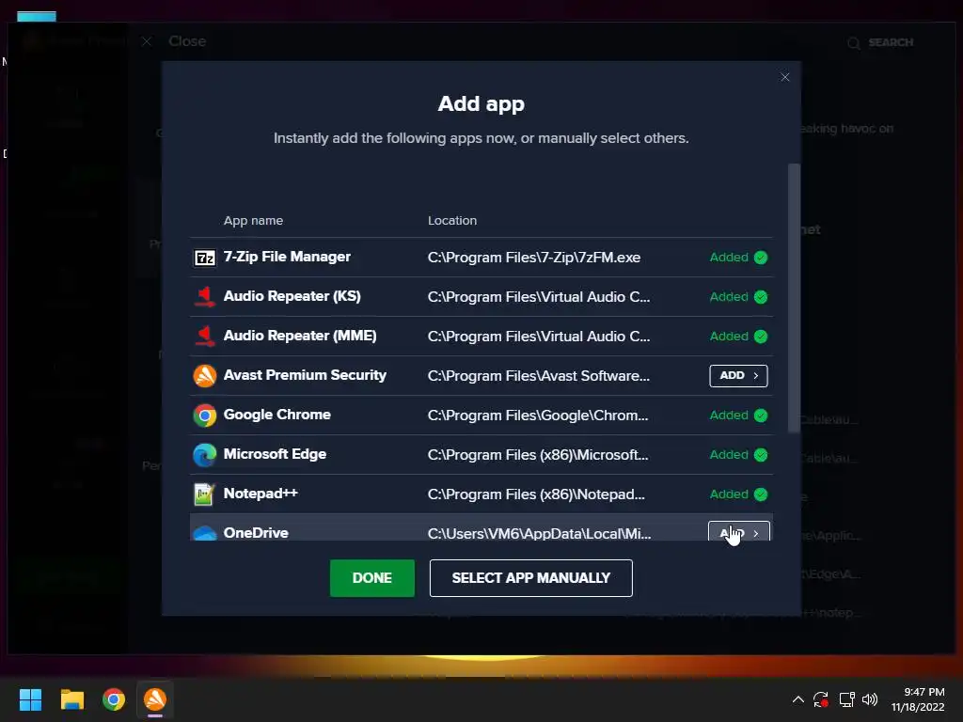Click the 7-Zip File Manager app icon
This screenshot has width=963, height=722.
204,258
